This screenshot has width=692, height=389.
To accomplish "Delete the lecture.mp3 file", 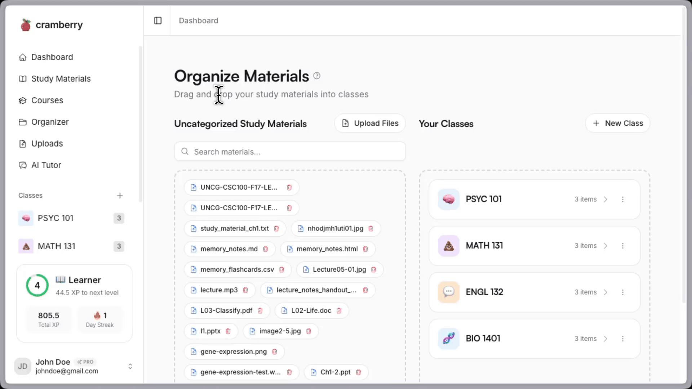I will tap(246, 290).
